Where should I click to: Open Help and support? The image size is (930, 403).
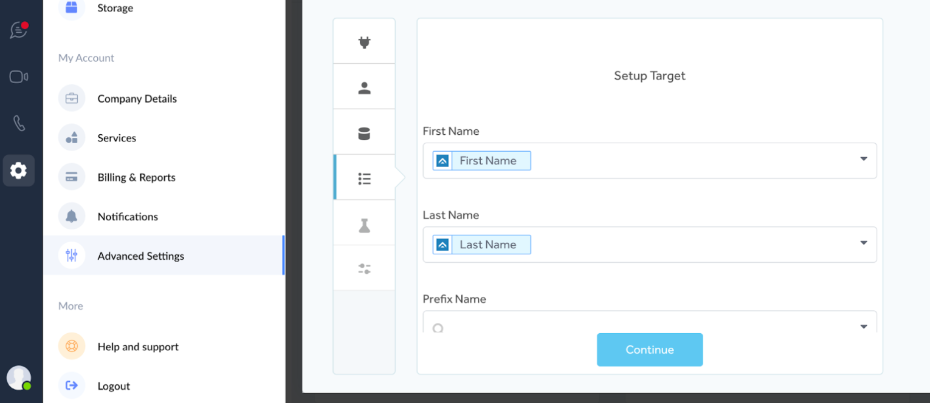137,347
